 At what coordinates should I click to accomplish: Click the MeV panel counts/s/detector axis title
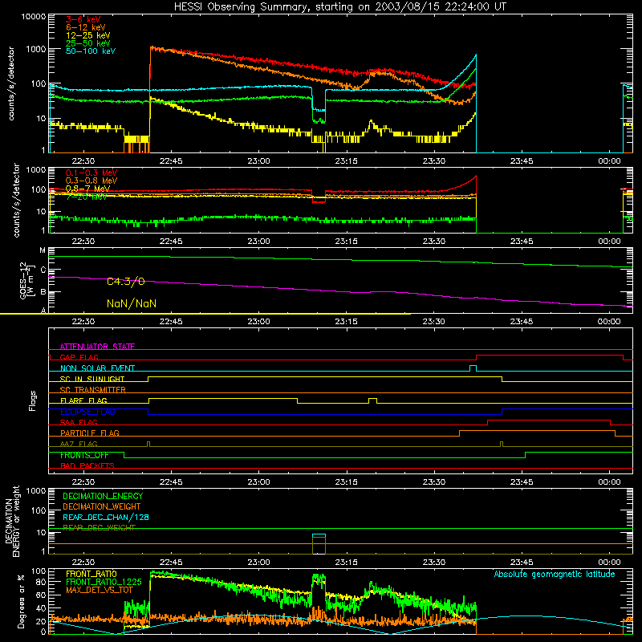click(16, 201)
